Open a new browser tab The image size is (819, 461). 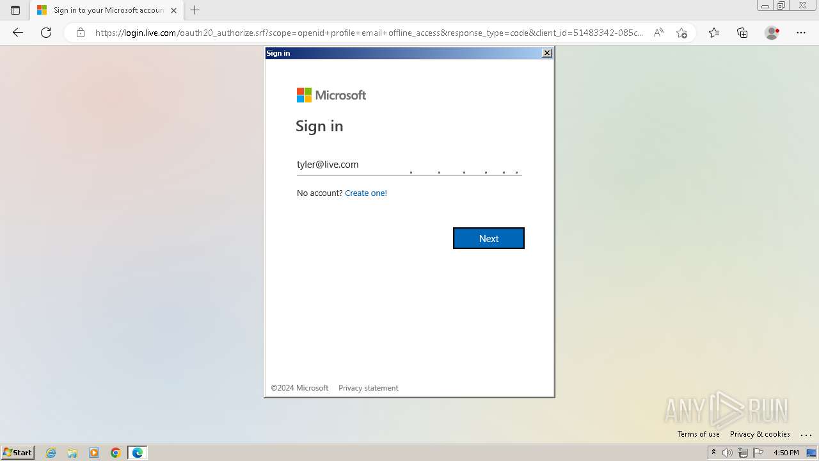[x=195, y=10]
